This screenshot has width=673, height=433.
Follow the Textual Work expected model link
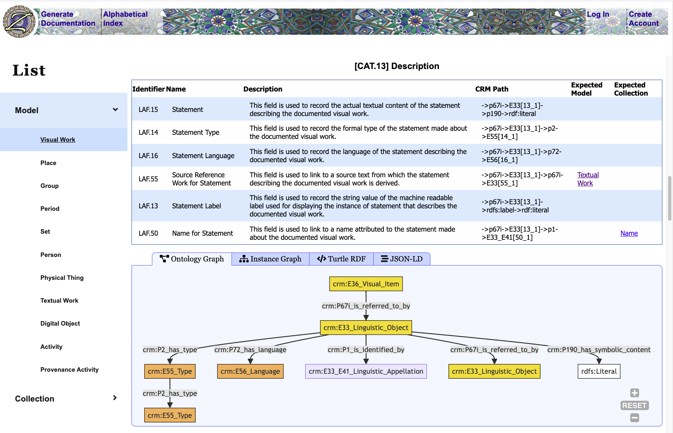click(x=588, y=179)
